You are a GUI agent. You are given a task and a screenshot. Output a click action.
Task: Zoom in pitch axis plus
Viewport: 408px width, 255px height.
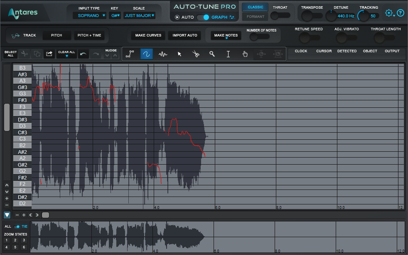point(7,198)
